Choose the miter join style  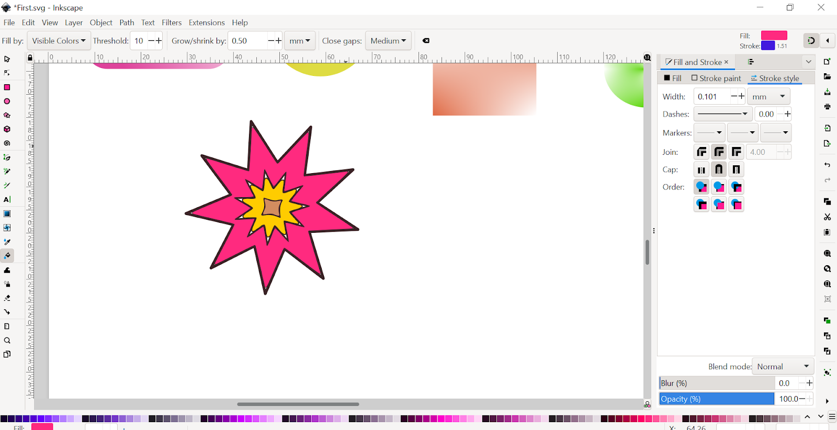737,152
